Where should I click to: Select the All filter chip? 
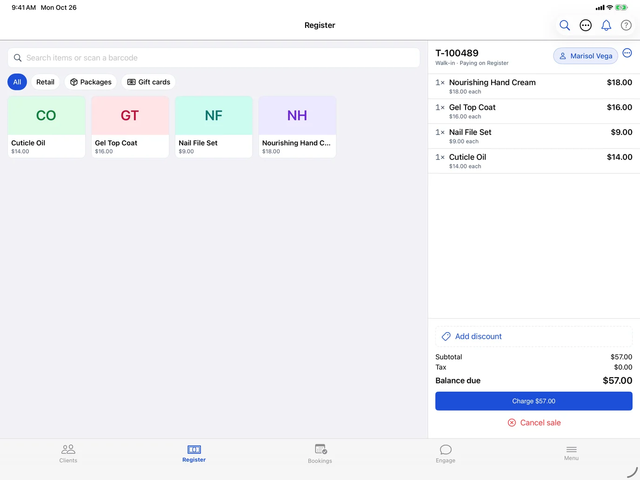17,82
